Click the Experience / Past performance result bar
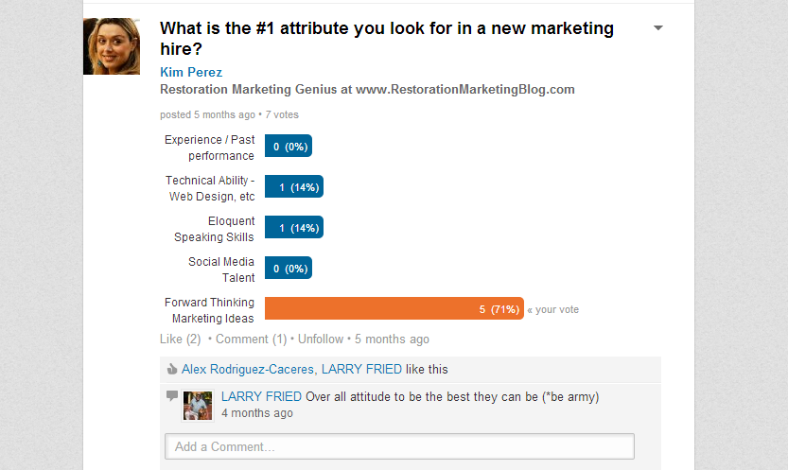This screenshot has width=788, height=470. (289, 147)
